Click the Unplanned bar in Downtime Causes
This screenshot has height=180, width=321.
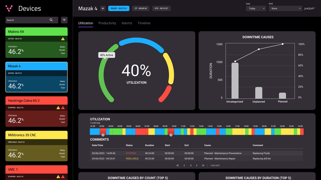pos(259,93)
